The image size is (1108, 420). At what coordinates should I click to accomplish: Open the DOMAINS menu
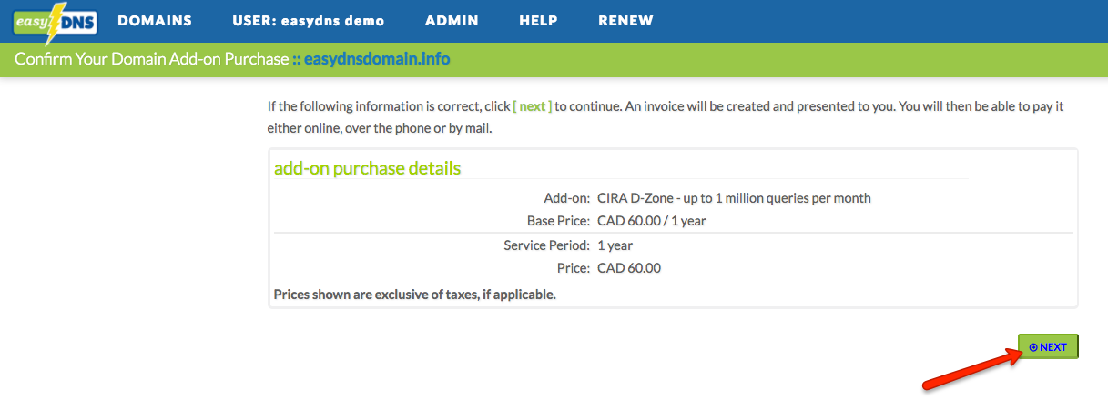click(x=155, y=21)
